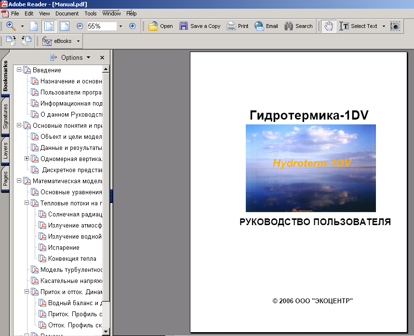Click the zoom in plus button
Viewport: 414px width, 336px height.
[x=133, y=26]
